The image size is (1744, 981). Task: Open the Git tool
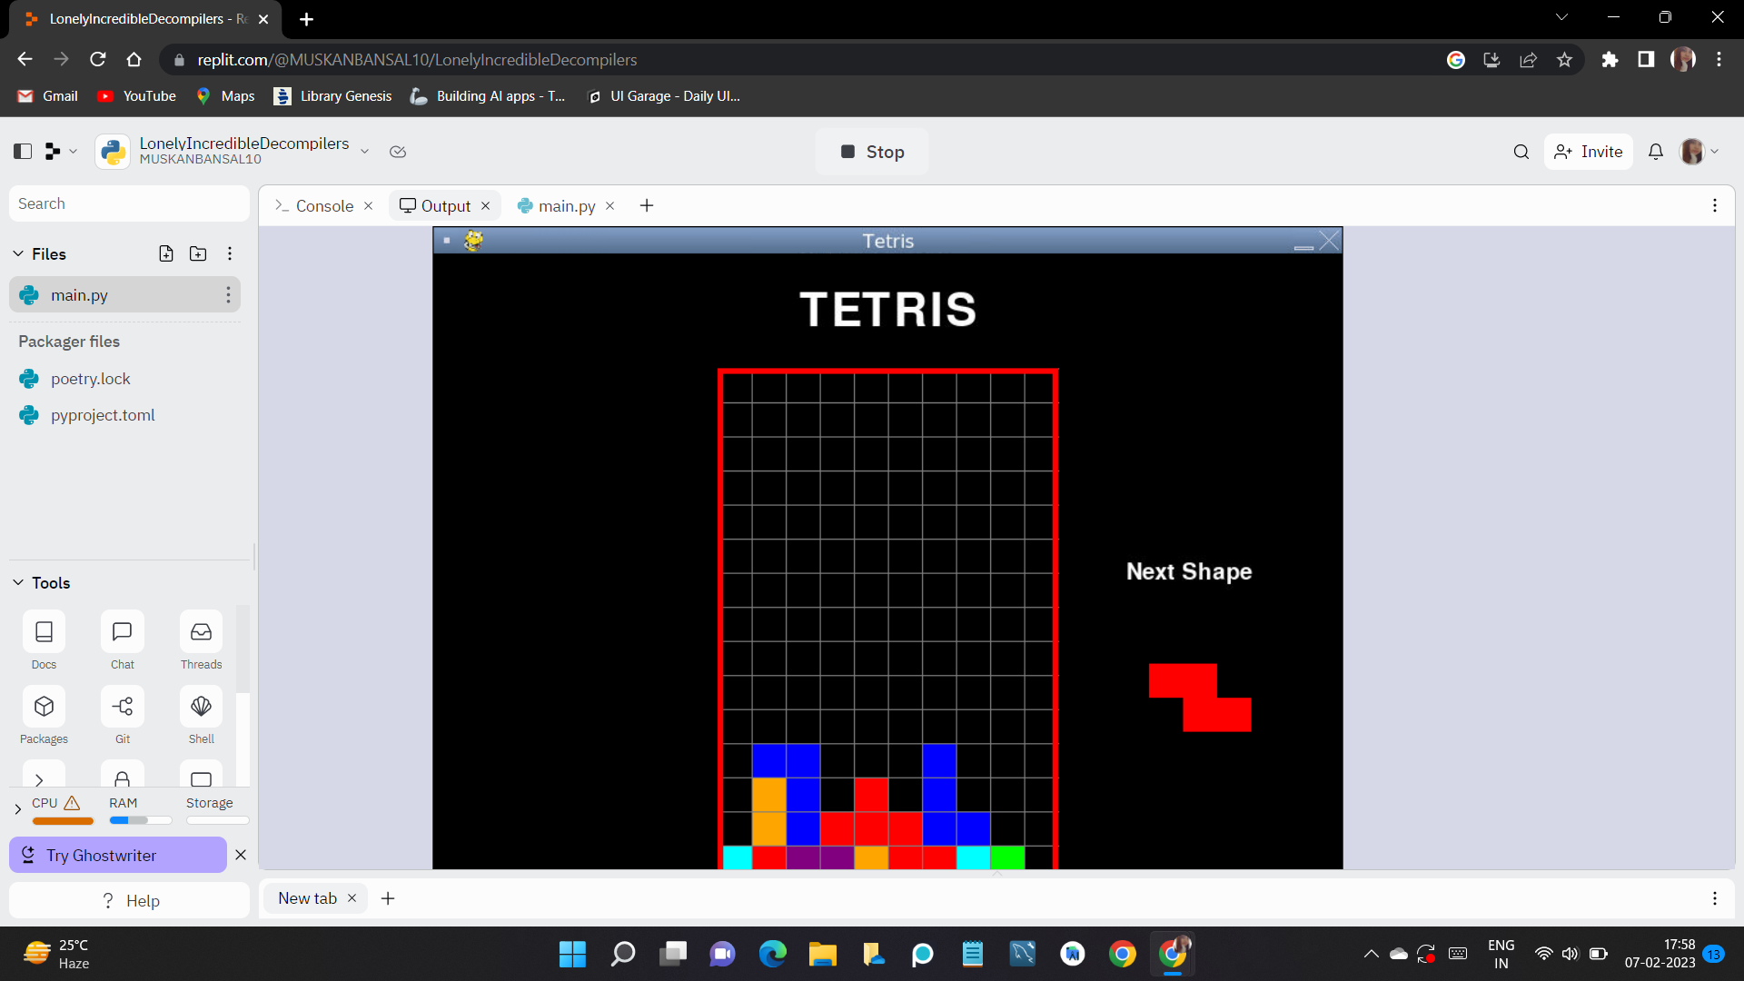click(123, 715)
